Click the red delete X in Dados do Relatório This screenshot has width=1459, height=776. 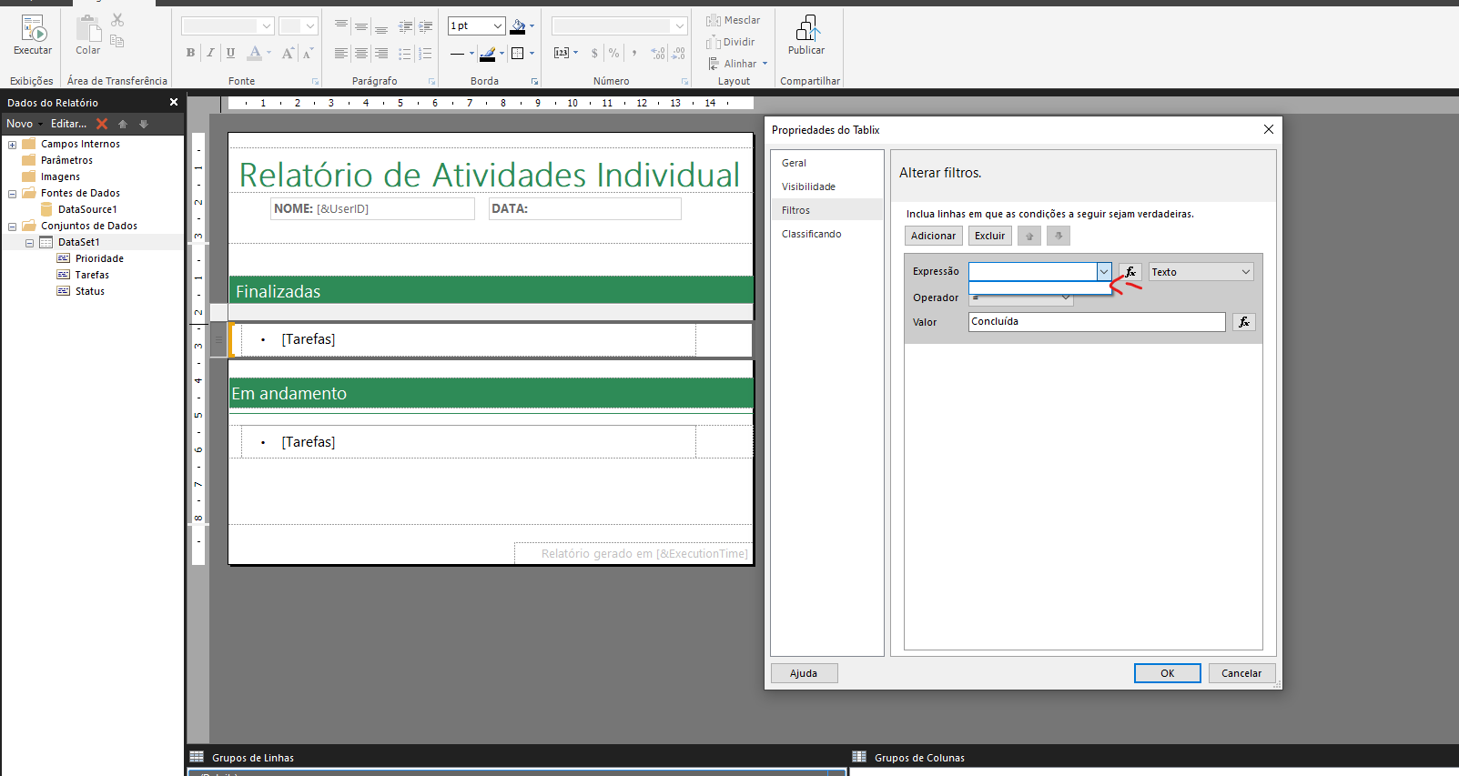tap(102, 124)
